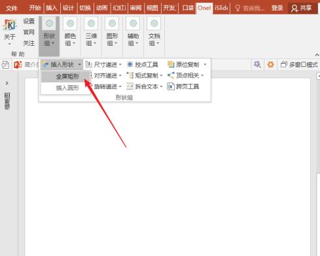Switch to the 幻灯片放映 Slide Show tab
This screenshot has width=320, height=256.
pos(119,8)
